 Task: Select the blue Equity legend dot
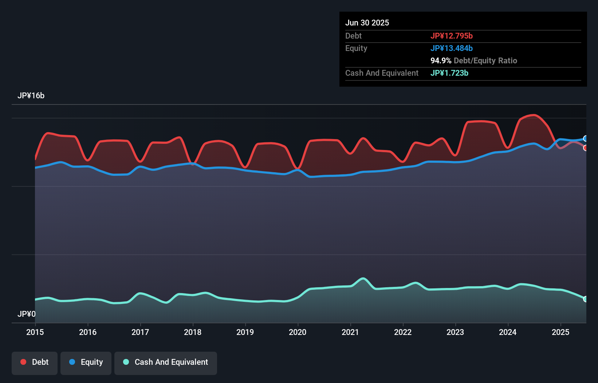click(x=72, y=362)
